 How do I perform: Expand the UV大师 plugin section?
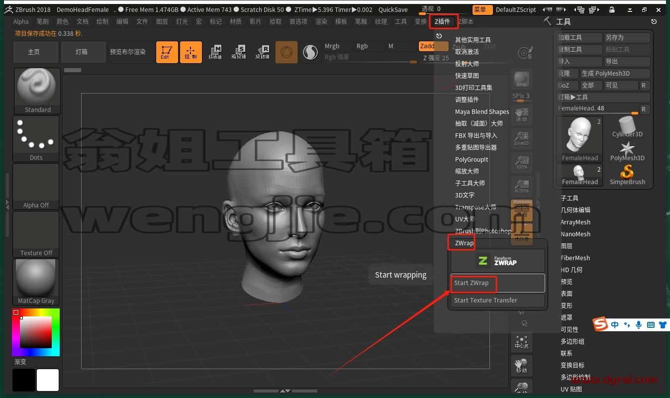(x=465, y=219)
